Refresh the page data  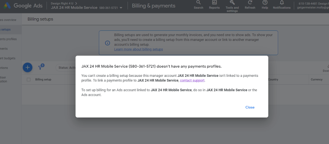point(250,5)
